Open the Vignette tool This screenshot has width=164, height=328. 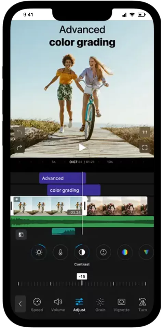pyautogui.click(x=122, y=304)
